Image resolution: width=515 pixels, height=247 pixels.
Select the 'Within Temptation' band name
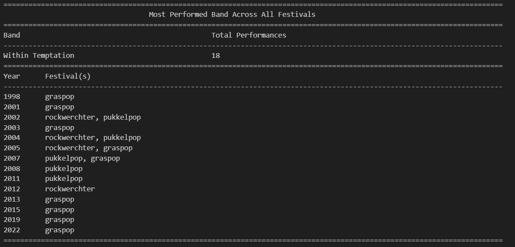click(x=39, y=56)
